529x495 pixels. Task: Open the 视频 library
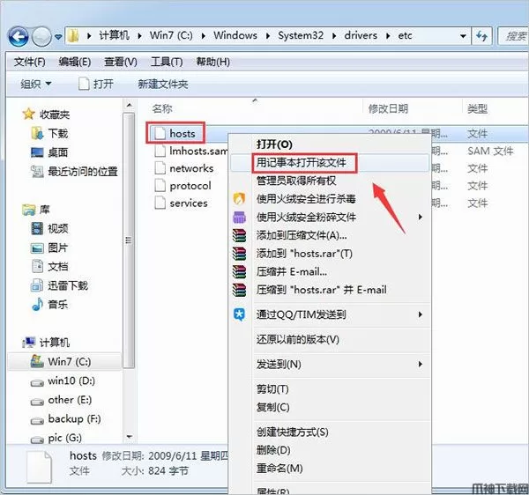tap(49, 228)
